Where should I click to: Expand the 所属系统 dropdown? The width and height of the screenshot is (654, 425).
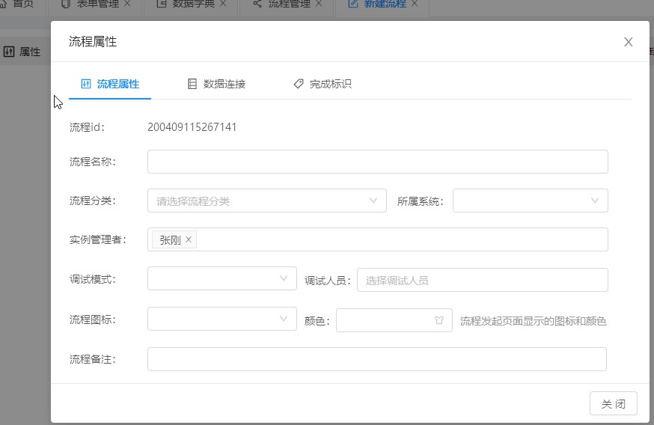[x=530, y=201]
